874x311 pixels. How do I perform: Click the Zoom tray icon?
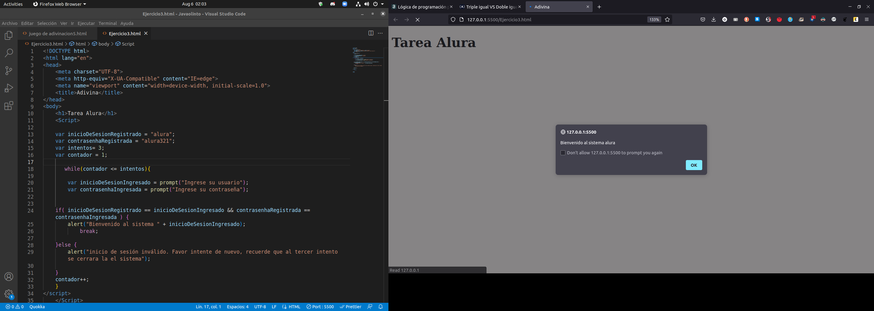345,4
